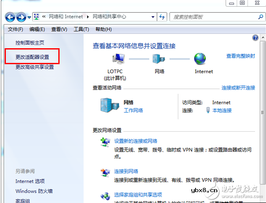
Task: Click the 查看基本网络信息并设置连接 heading
Action: click(x=134, y=46)
